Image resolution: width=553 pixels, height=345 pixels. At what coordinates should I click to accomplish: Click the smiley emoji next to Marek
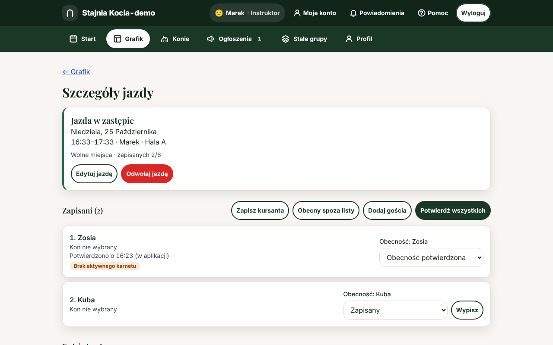point(219,13)
